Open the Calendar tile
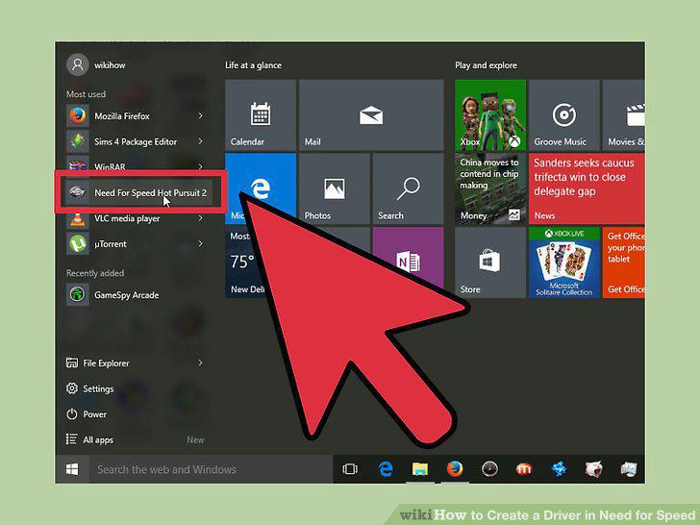 (261, 114)
